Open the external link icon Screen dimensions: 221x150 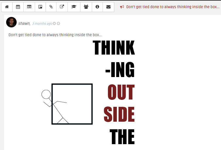click(x=62, y=7)
